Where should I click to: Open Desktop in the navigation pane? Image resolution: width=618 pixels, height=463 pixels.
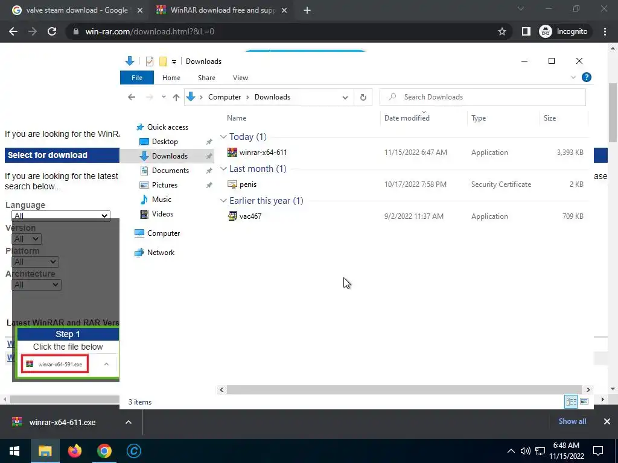point(165,141)
